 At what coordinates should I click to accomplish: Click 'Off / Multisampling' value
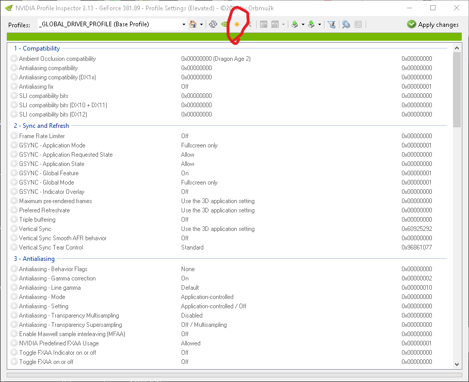[x=204, y=325]
